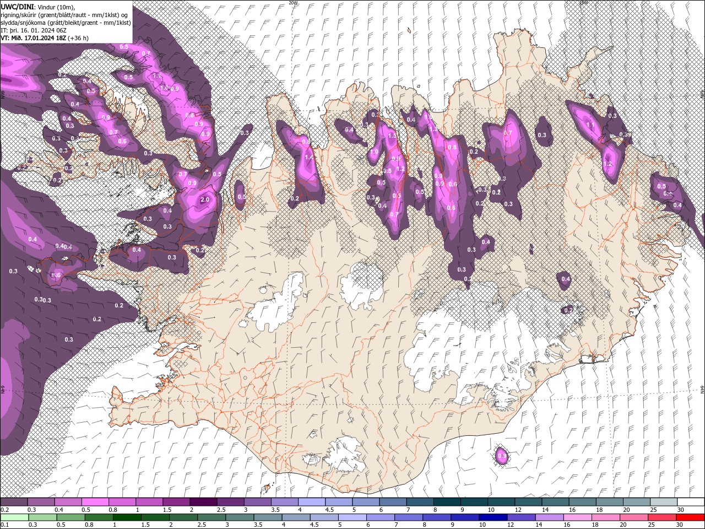The width and height of the screenshot is (705, 529).
Task: Click the 'slydda/snjókoma (grátt/bleikt/grænt - mm/1klst)' line
Action: tap(66, 22)
